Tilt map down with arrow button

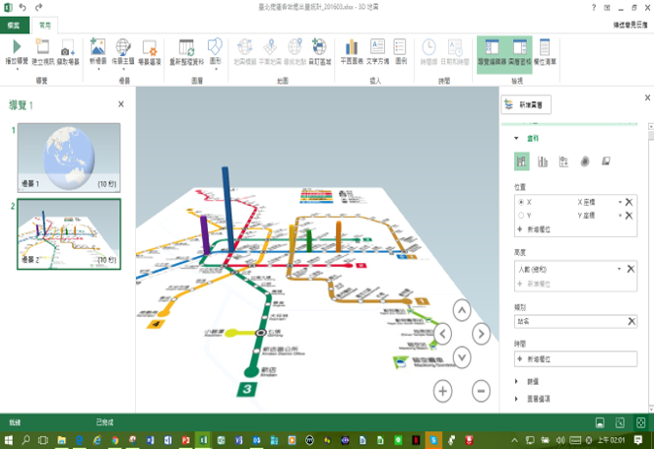point(462,357)
